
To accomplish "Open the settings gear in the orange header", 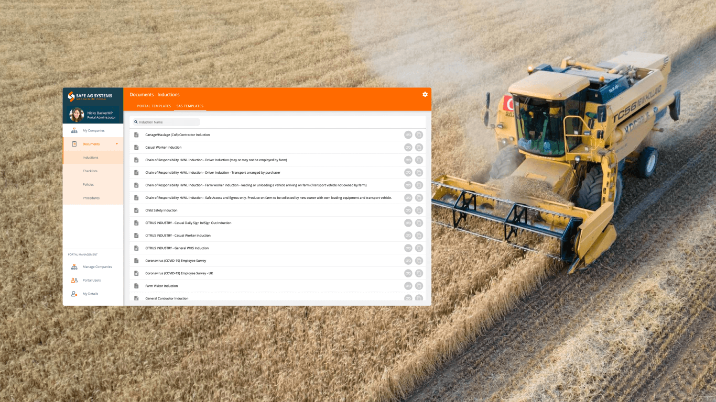I will pos(425,94).
